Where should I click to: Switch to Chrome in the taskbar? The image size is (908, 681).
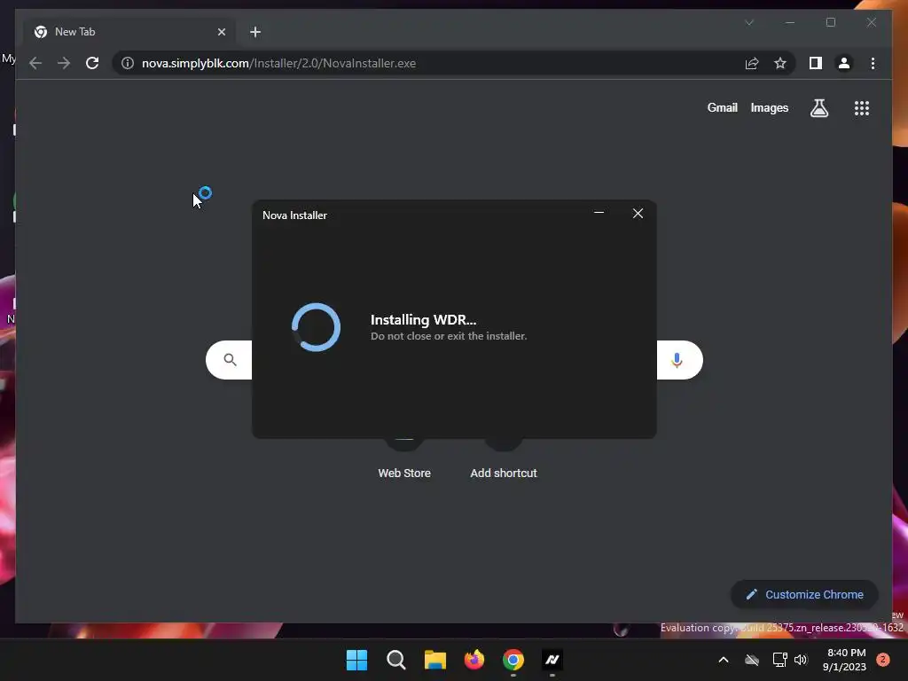(513, 660)
